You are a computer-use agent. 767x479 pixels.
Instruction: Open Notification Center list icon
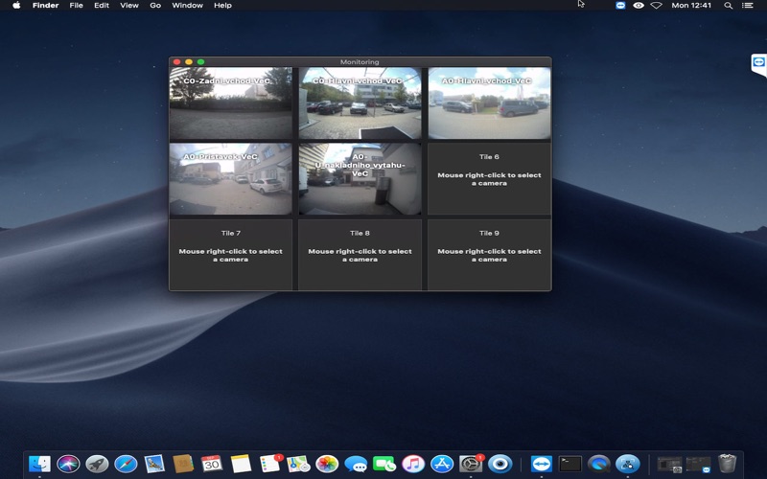click(748, 6)
